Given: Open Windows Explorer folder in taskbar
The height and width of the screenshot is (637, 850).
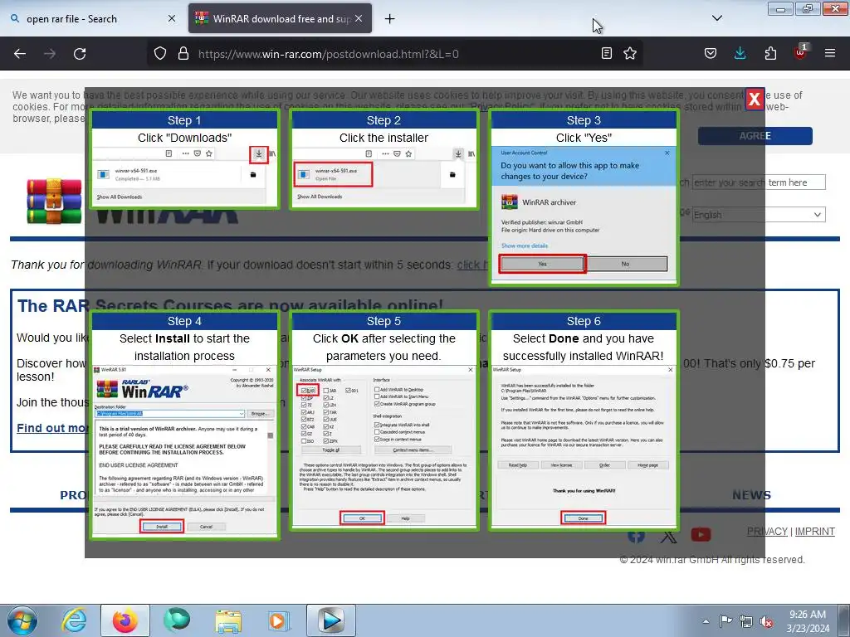Looking at the screenshot, I should pos(228,620).
